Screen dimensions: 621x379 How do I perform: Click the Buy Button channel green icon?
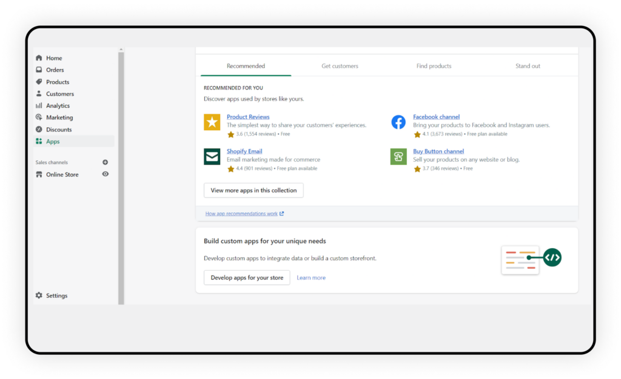tap(398, 156)
